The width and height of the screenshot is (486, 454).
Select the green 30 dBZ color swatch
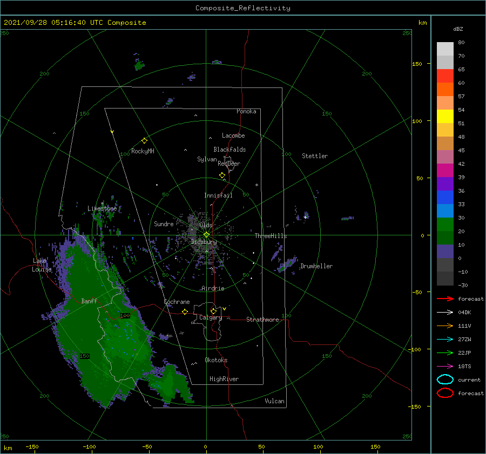click(x=445, y=225)
